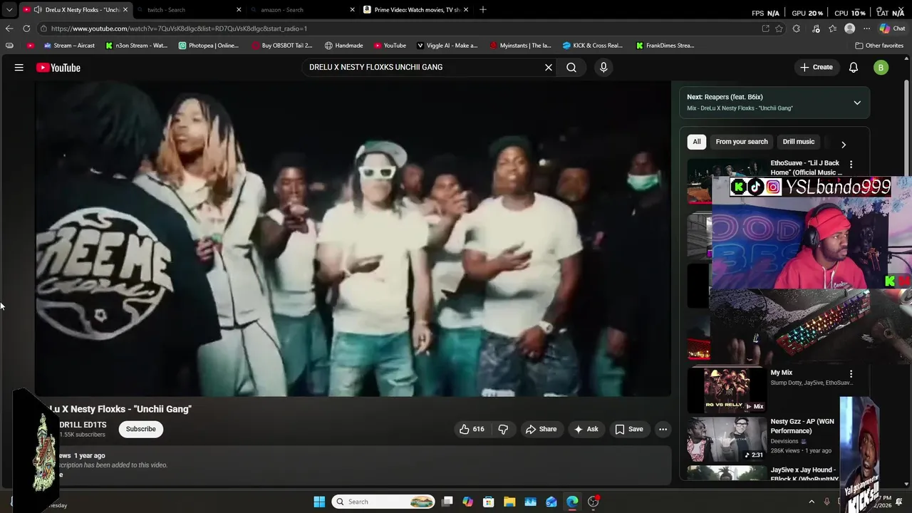Open OBS Studio from taskbar
Viewport: 912px width, 513px height.
coord(594,502)
